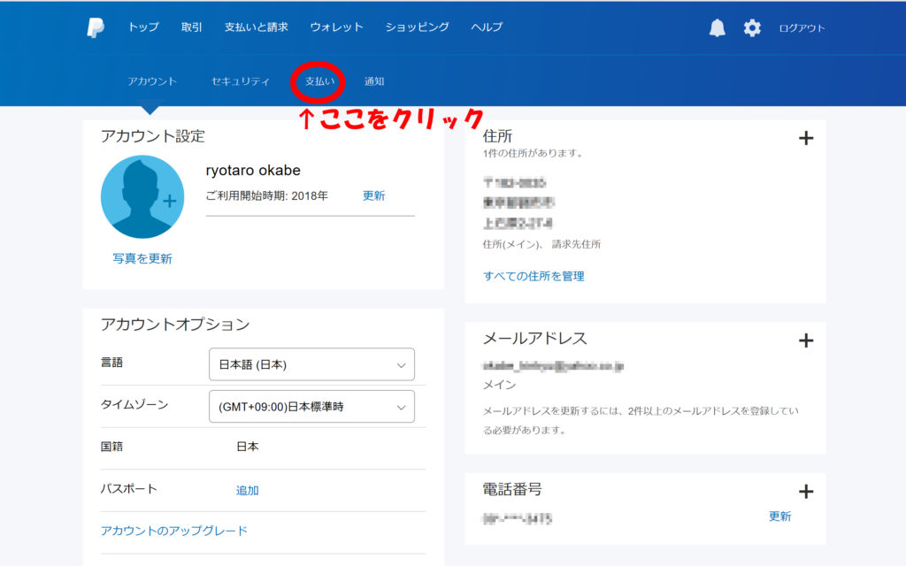Add a new address with plus icon
This screenshot has width=906, height=566.
(x=805, y=138)
